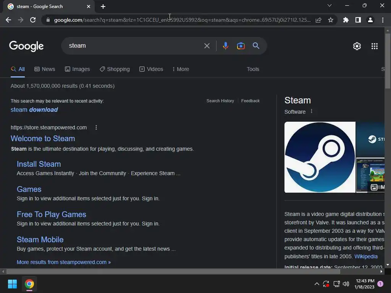
Task: Open the Free To Play Games sitelink
Action: [52, 214]
